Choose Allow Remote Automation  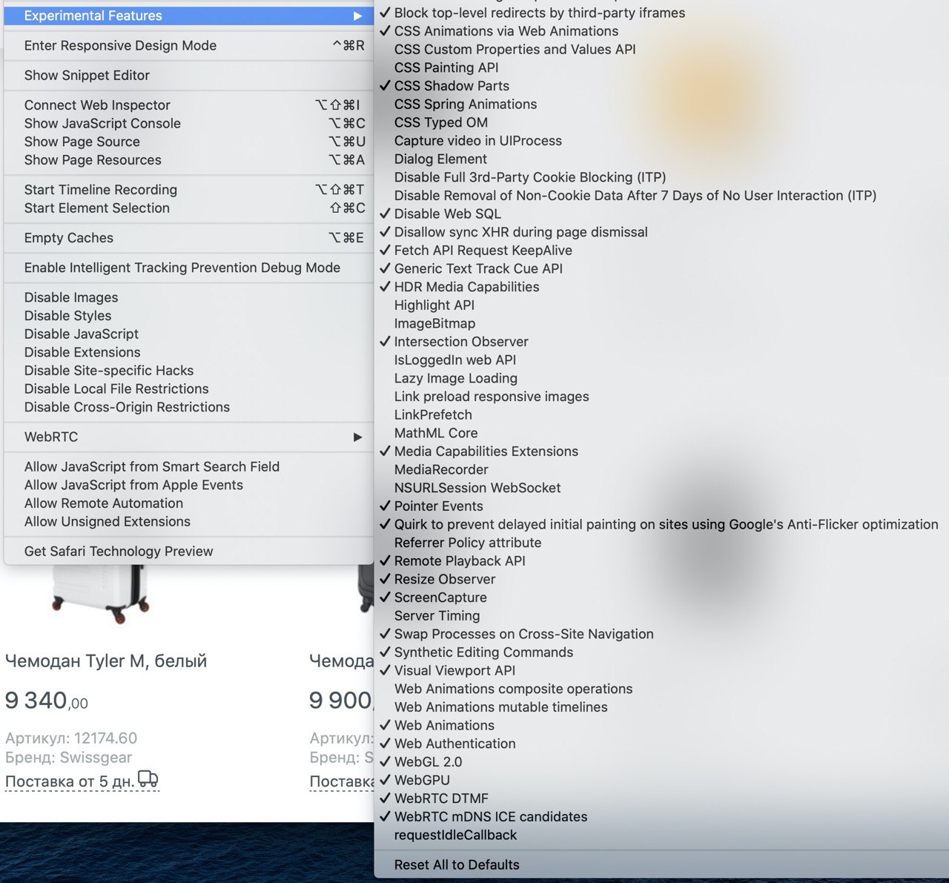[188, 503]
